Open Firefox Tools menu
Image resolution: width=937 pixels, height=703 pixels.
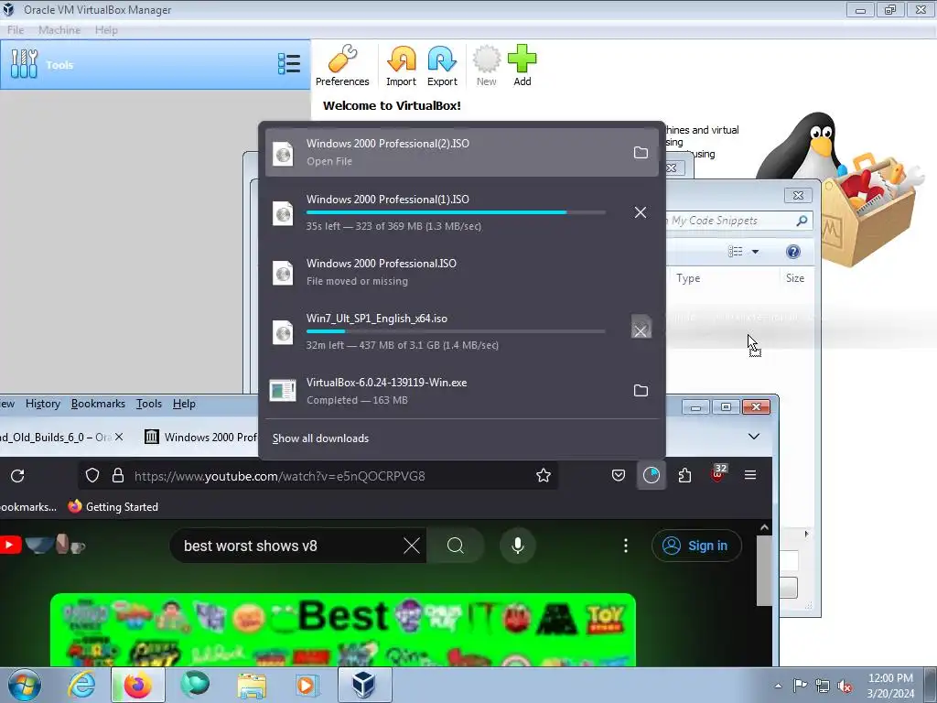point(149,404)
